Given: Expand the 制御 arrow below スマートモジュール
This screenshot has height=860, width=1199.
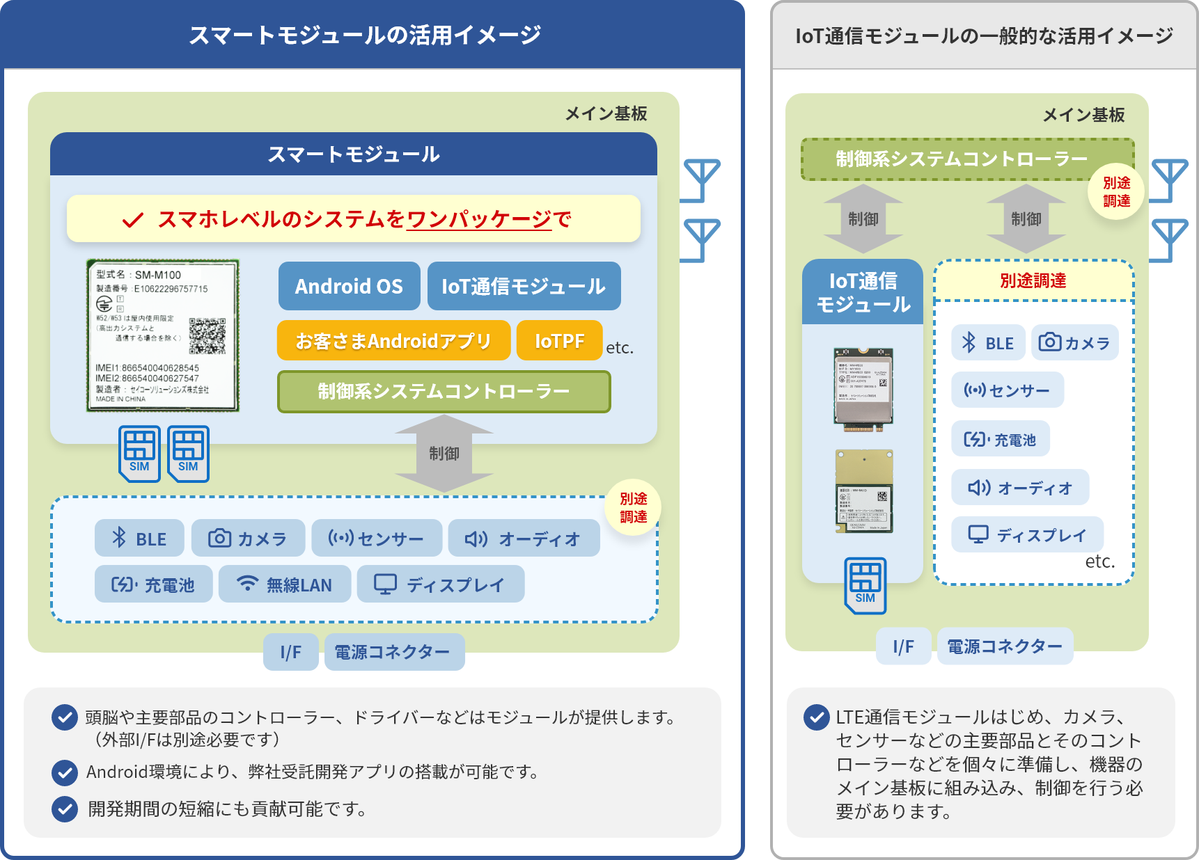Looking at the screenshot, I should click(444, 453).
